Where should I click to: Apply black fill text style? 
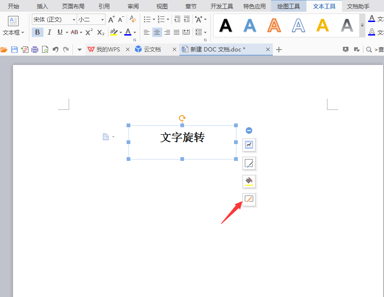(x=225, y=26)
